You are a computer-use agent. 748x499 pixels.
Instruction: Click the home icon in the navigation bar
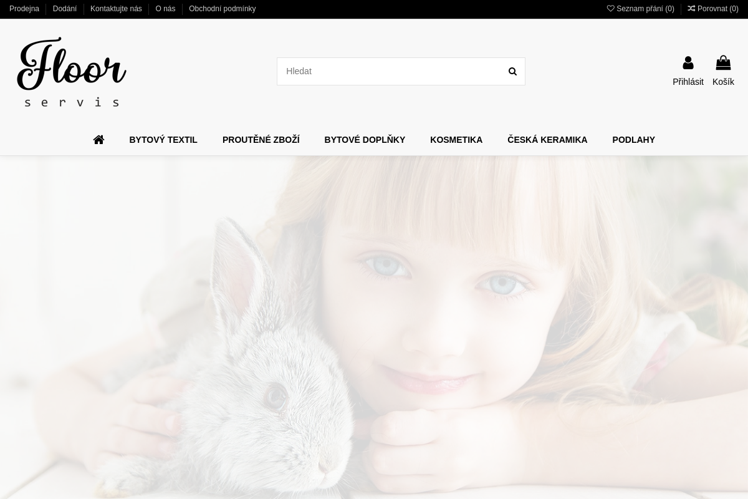(98, 140)
